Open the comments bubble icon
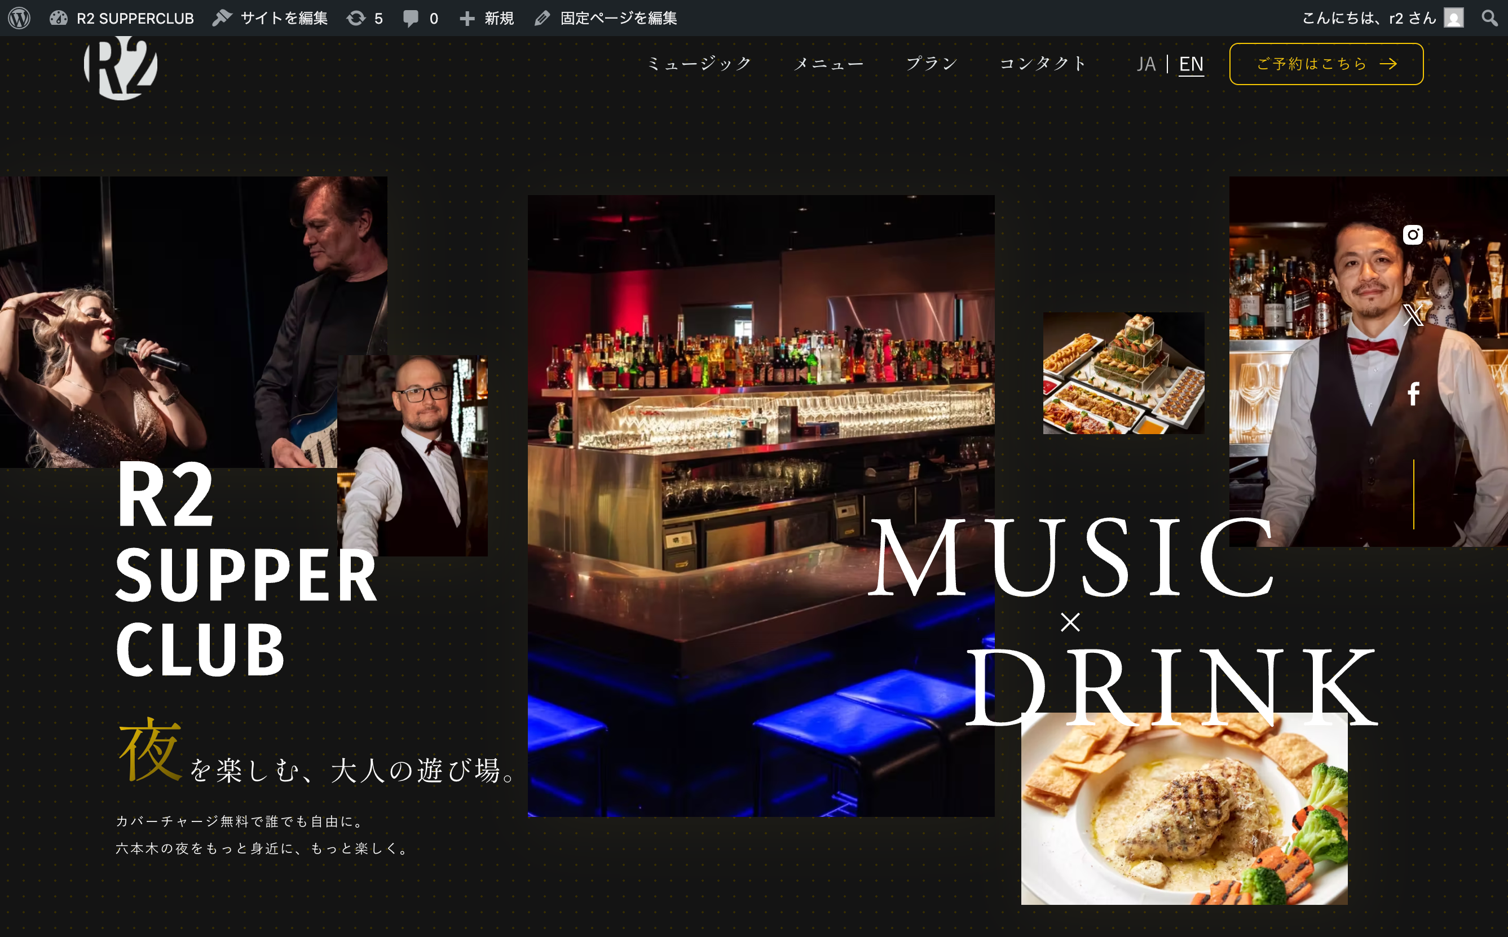This screenshot has height=937, width=1508. 420,18
